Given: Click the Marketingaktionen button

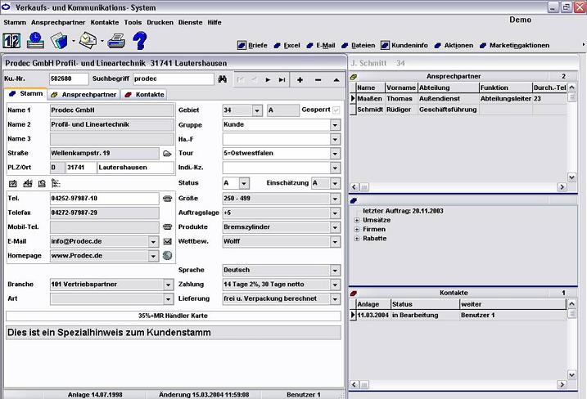Looking at the screenshot, I should [x=514, y=45].
